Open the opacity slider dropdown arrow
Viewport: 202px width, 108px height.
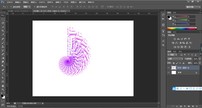(x=200, y=59)
